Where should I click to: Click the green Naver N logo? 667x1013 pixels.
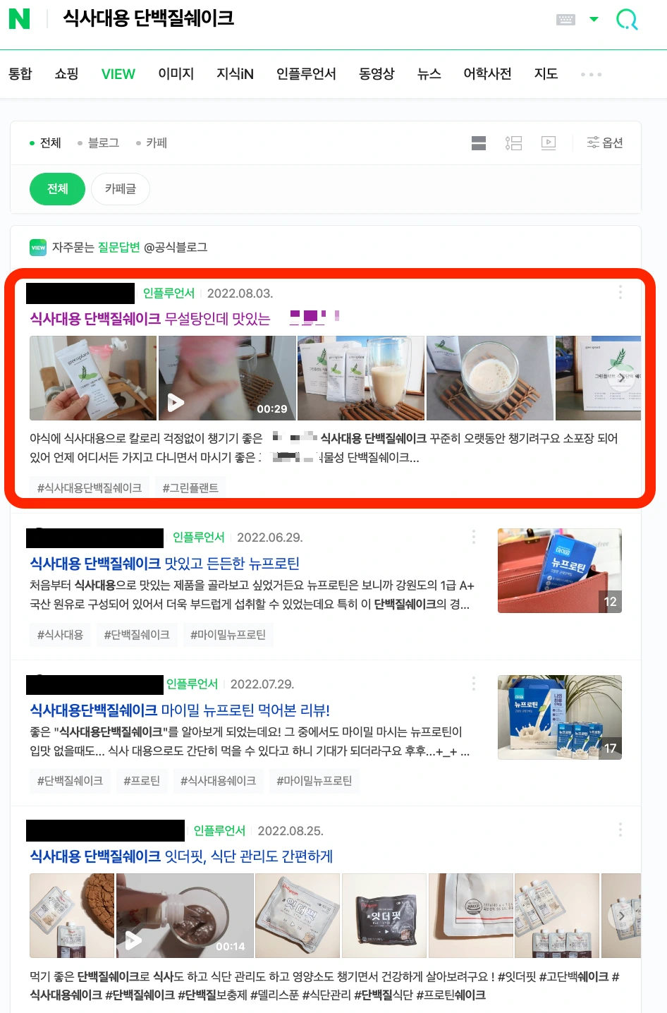coord(19,18)
